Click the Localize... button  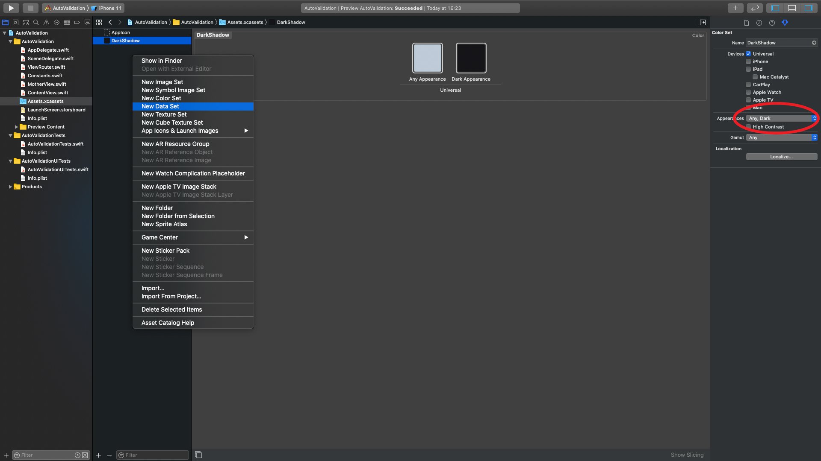pos(781,157)
